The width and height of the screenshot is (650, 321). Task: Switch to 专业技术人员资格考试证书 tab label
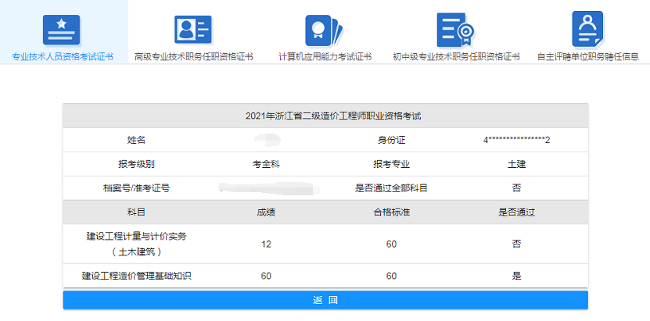click(x=63, y=57)
